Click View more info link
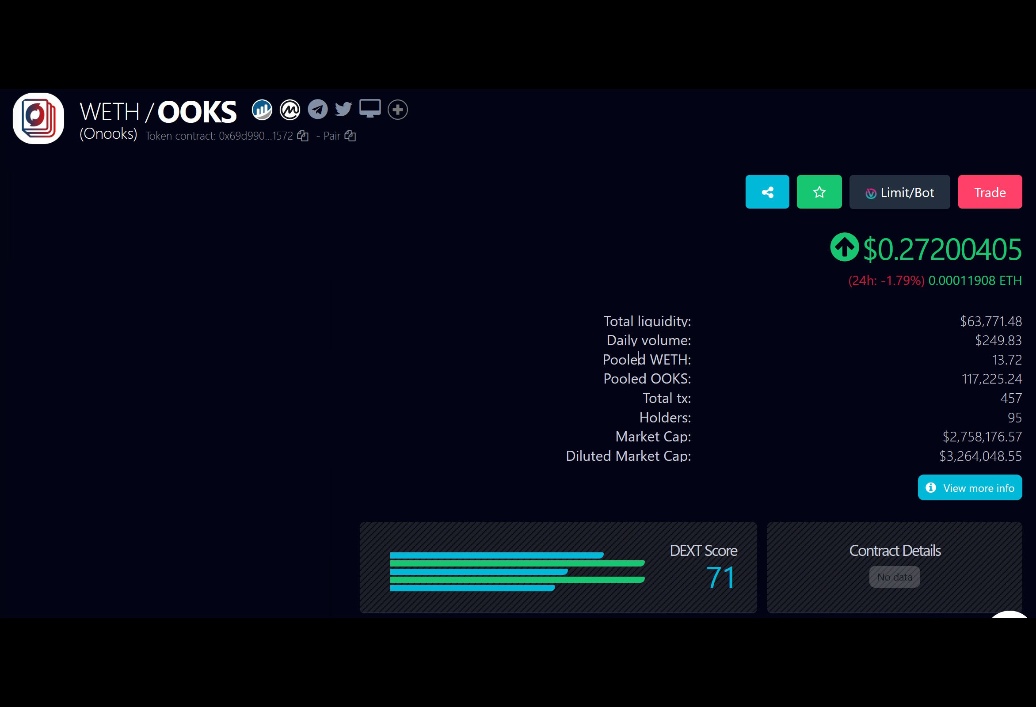Image resolution: width=1036 pixels, height=707 pixels. point(970,487)
